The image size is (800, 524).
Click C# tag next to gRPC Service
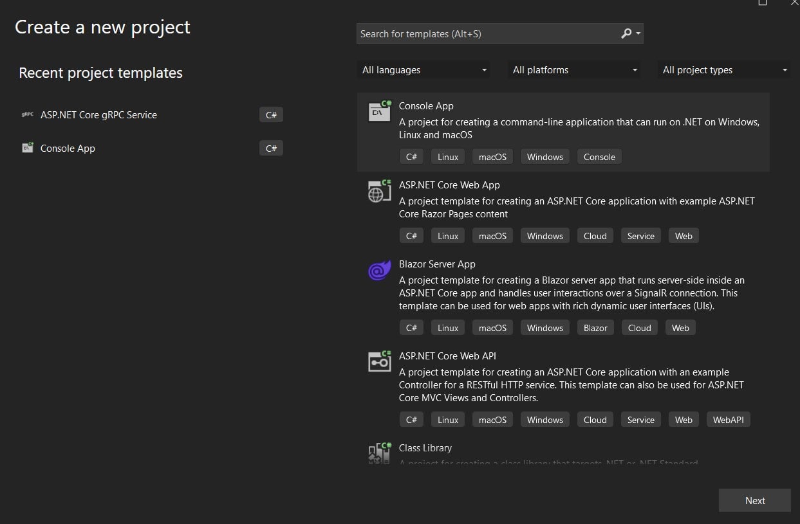(x=271, y=115)
